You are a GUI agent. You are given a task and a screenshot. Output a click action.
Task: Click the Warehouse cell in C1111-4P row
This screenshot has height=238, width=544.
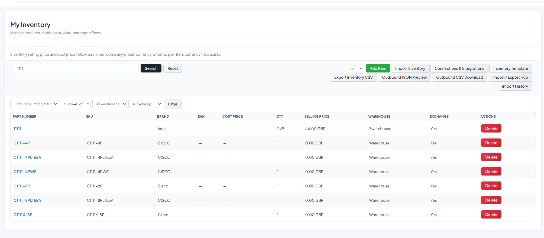[379, 143]
